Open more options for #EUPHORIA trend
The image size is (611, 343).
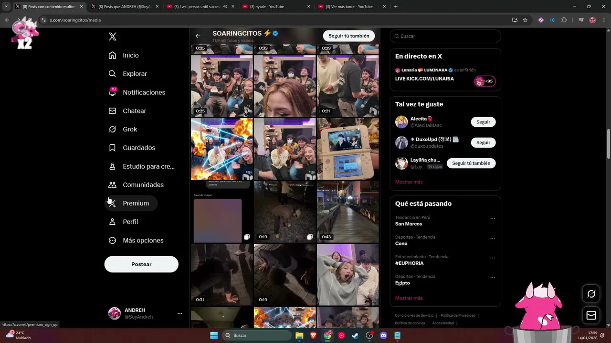[493, 258]
